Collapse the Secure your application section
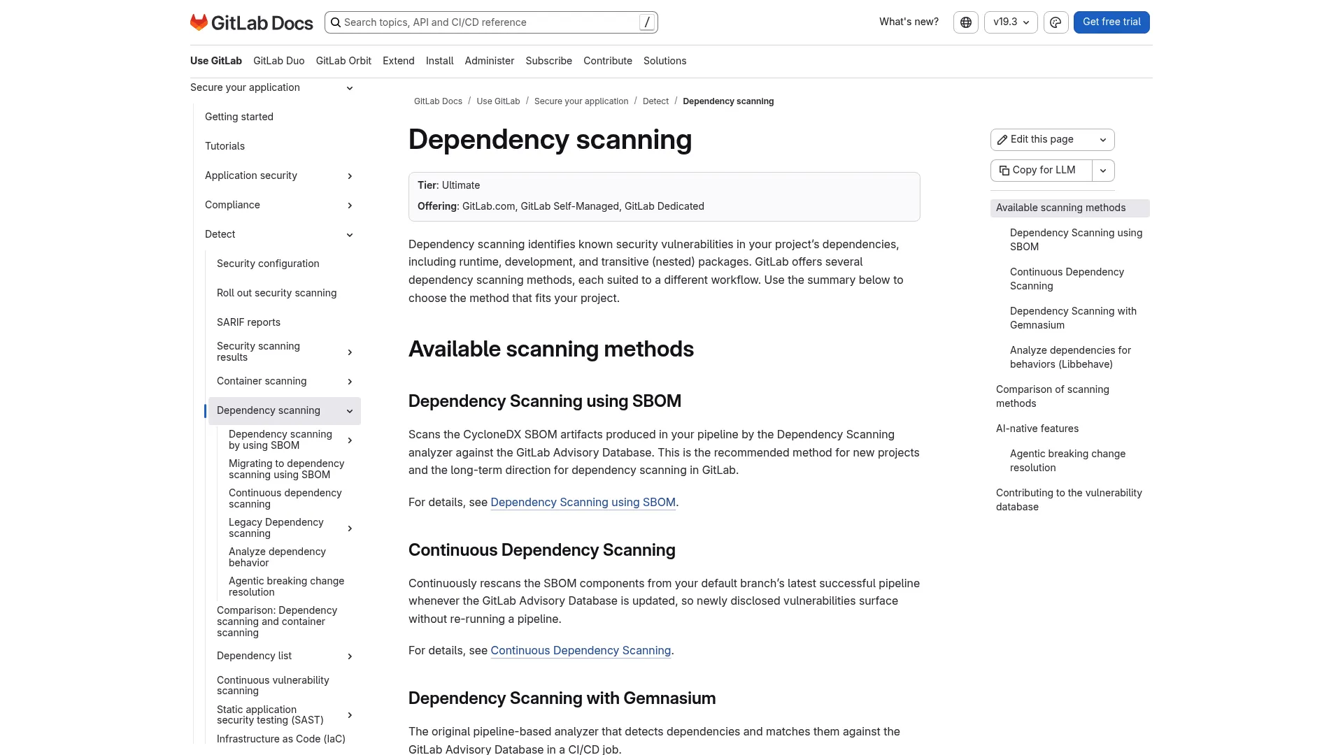Viewport: 1343px width, 755px height. [x=350, y=88]
